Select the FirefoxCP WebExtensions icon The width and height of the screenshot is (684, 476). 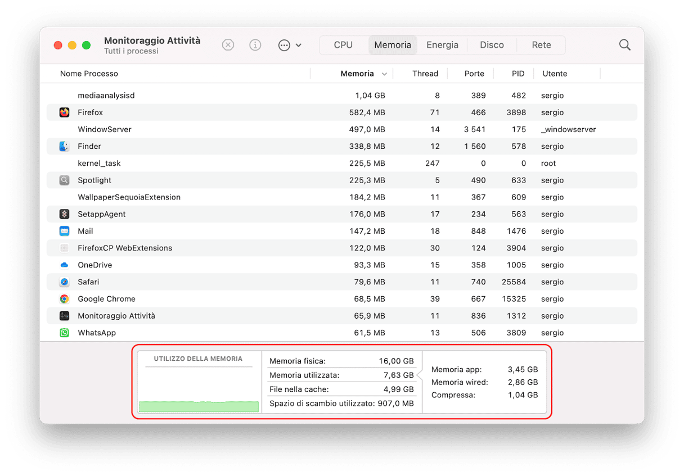pos(65,248)
